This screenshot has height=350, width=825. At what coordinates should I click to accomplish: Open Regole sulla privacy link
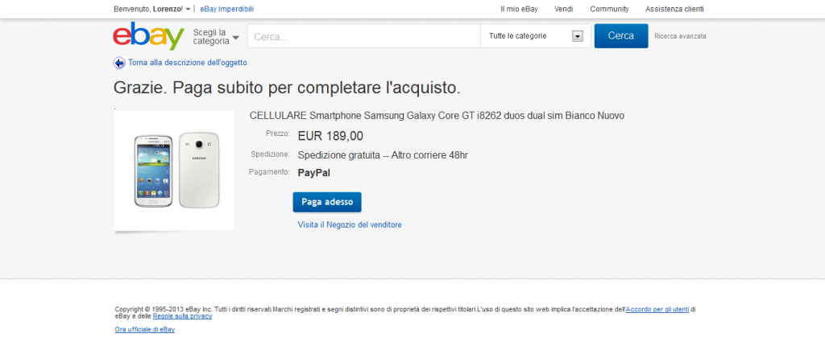(x=183, y=316)
